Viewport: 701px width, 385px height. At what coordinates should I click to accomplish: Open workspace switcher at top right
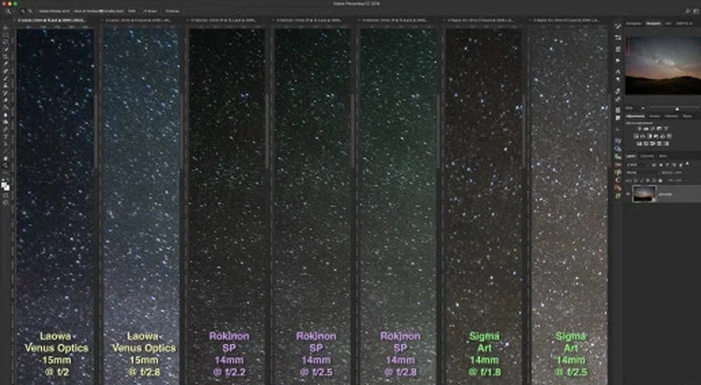696,10
